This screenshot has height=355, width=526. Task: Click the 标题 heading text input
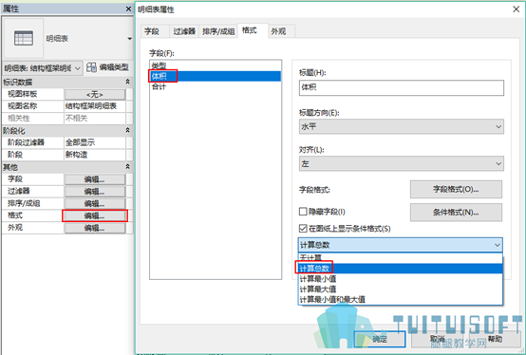(x=402, y=88)
